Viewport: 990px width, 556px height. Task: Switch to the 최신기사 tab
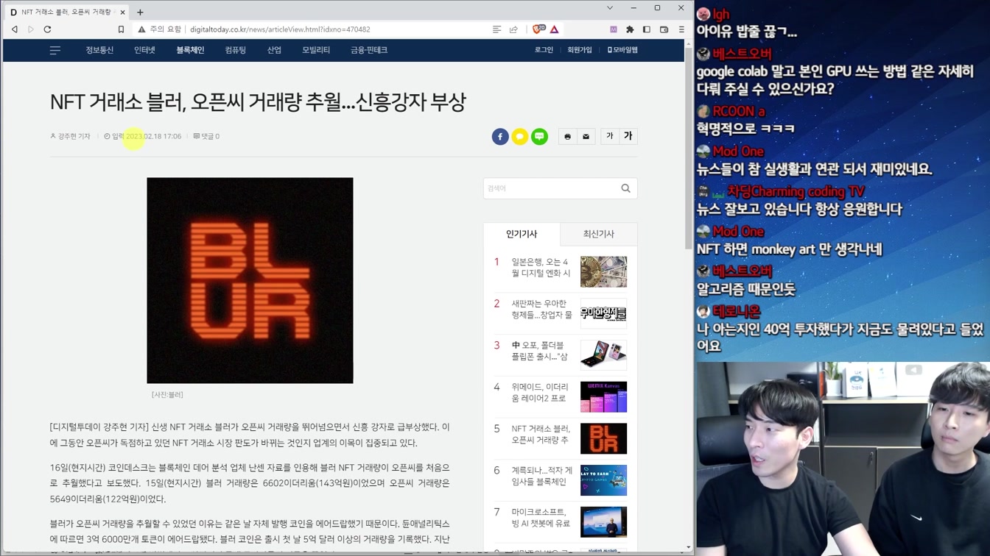pyautogui.click(x=599, y=234)
